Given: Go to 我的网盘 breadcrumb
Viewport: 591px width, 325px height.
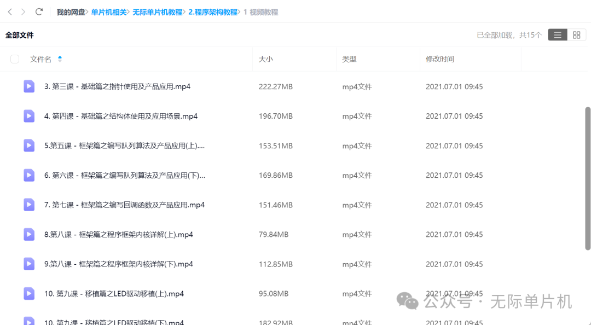Looking at the screenshot, I should (71, 12).
